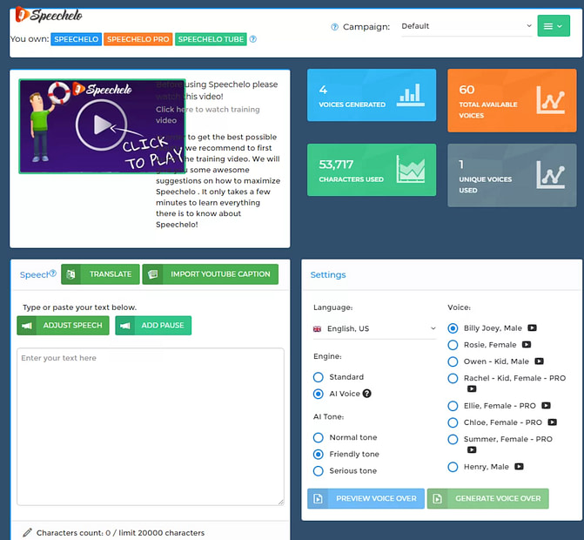
Task: Click the Translate button label
Action: point(111,274)
